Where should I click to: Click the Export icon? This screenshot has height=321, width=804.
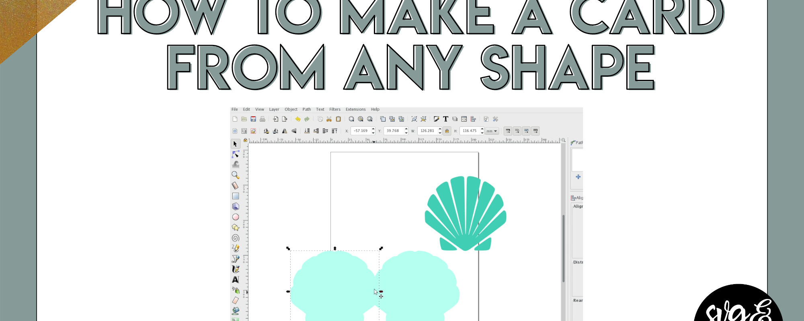click(x=285, y=119)
